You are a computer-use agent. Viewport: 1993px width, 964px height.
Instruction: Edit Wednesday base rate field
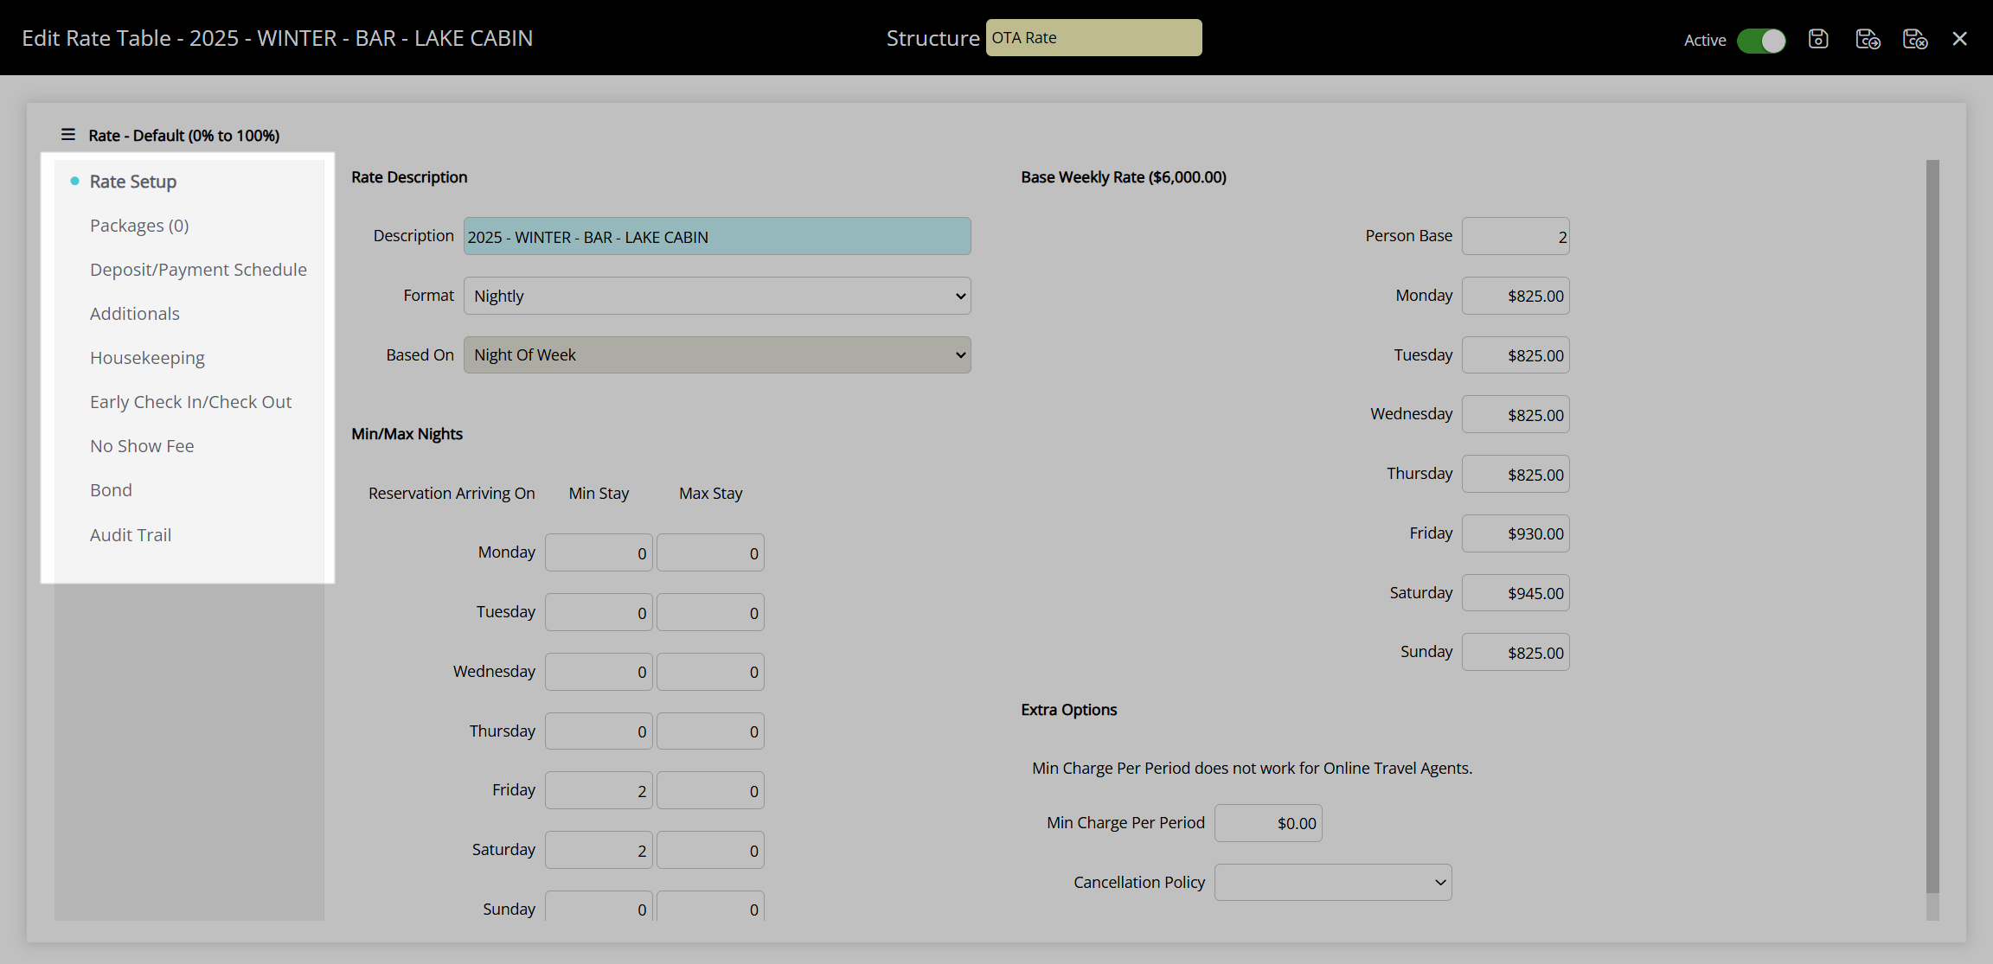[1516, 415]
